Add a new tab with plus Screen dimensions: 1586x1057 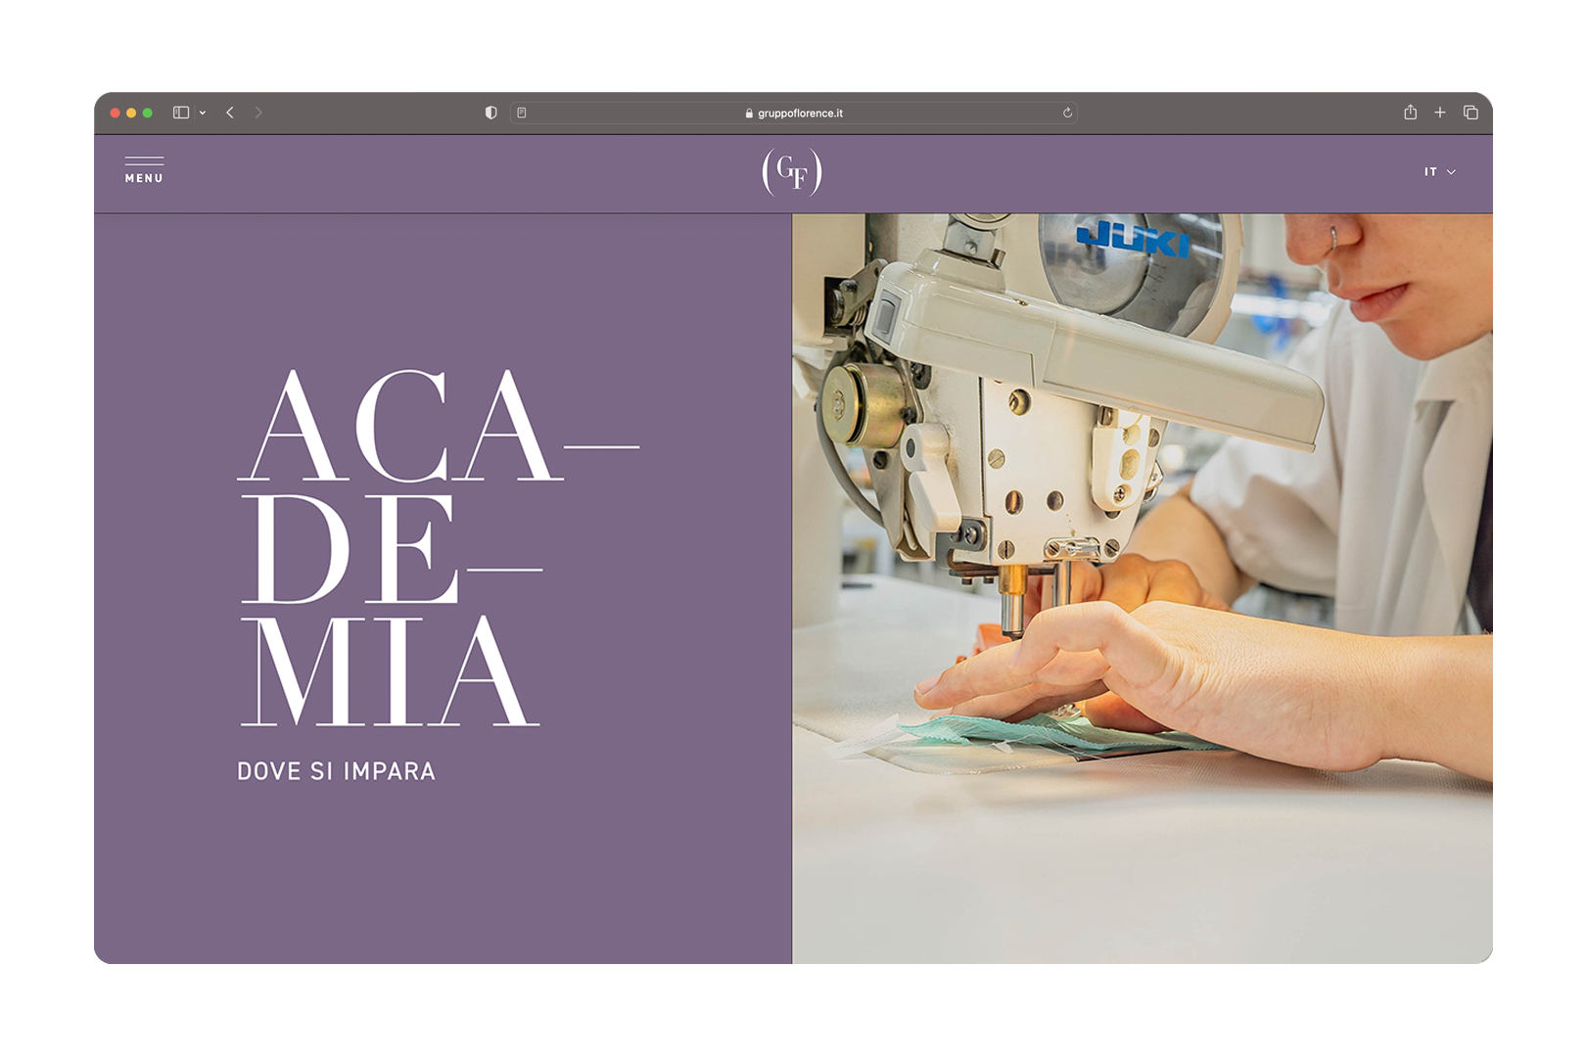pos(1440,113)
